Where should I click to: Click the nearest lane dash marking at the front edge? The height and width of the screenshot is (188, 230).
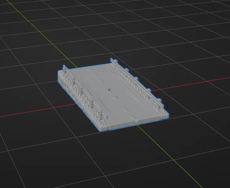coord(133,117)
